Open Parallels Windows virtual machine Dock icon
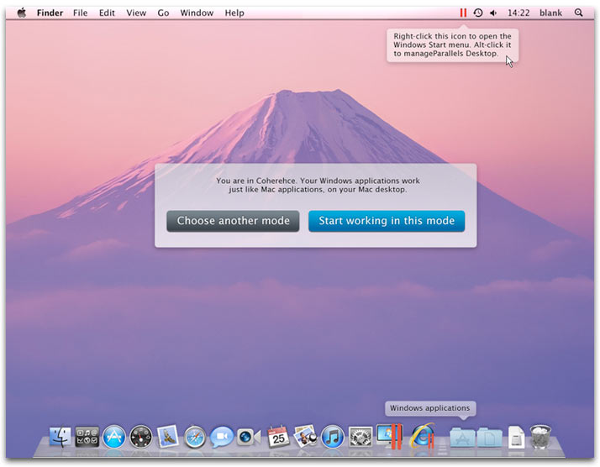The width and height of the screenshot is (600, 467). tap(389, 436)
